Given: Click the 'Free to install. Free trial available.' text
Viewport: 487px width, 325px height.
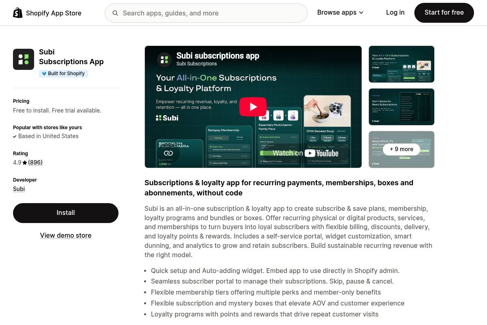Looking at the screenshot, I should [x=57, y=110].
